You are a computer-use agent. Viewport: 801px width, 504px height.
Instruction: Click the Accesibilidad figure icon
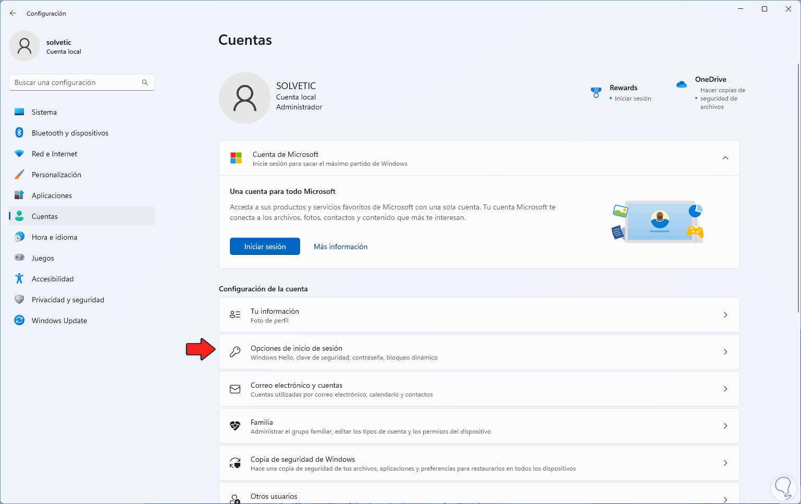click(x=19, y=279)
